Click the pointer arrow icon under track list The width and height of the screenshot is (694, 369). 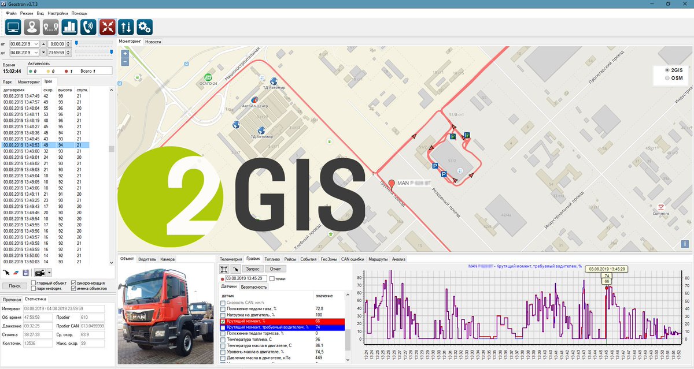pyautogui.click(x=6, y=273)
